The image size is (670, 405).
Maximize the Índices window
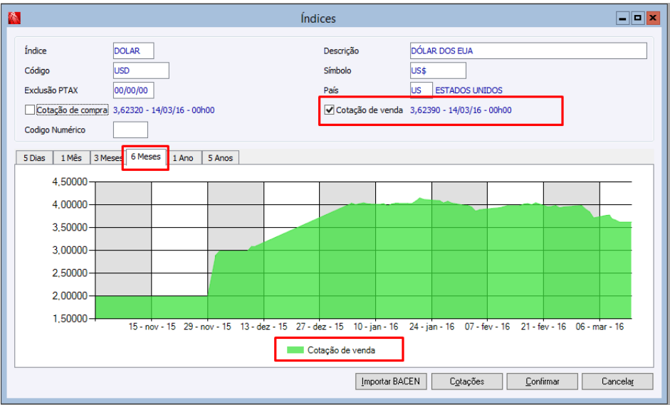click(x=637, y=19)
